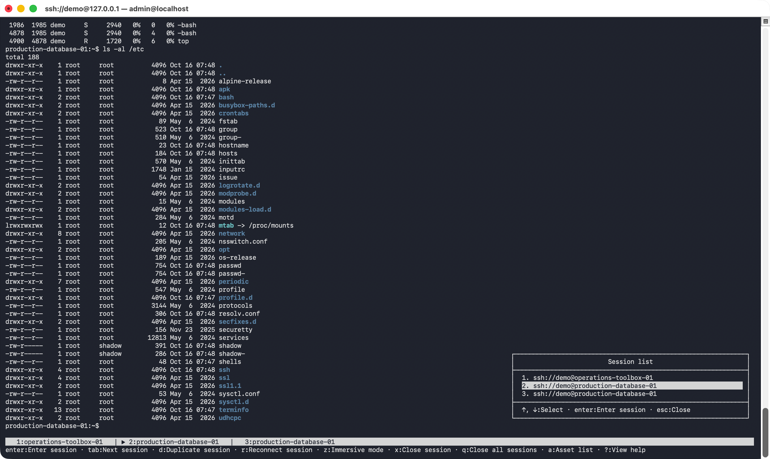
Task: Click the green zoom window button
Action: [x=33, y=9]
